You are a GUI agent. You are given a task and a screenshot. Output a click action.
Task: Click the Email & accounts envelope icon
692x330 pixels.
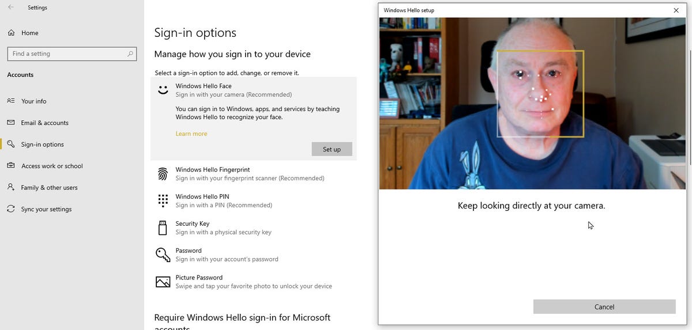coord(11,123)
